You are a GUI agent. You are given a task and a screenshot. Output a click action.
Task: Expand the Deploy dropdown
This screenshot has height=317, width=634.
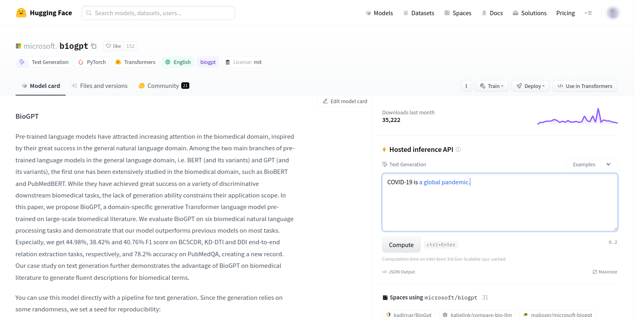click(530, 86)
